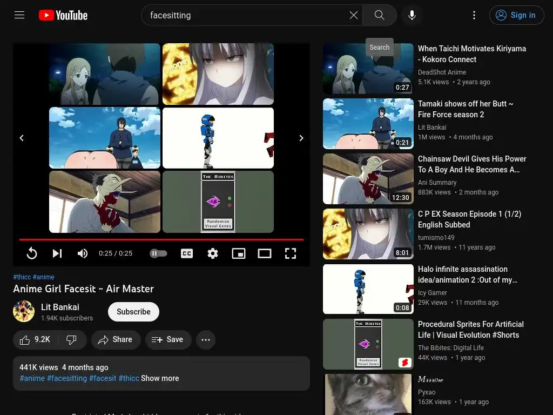Subscribe to Lit Bankai
553x415 pixels.
[134, 312]
